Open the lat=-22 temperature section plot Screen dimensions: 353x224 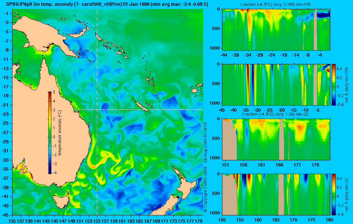pos(276,140)
